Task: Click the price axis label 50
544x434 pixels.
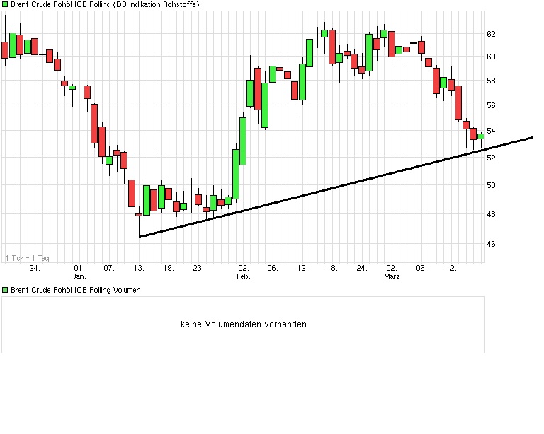Action: 491,185
